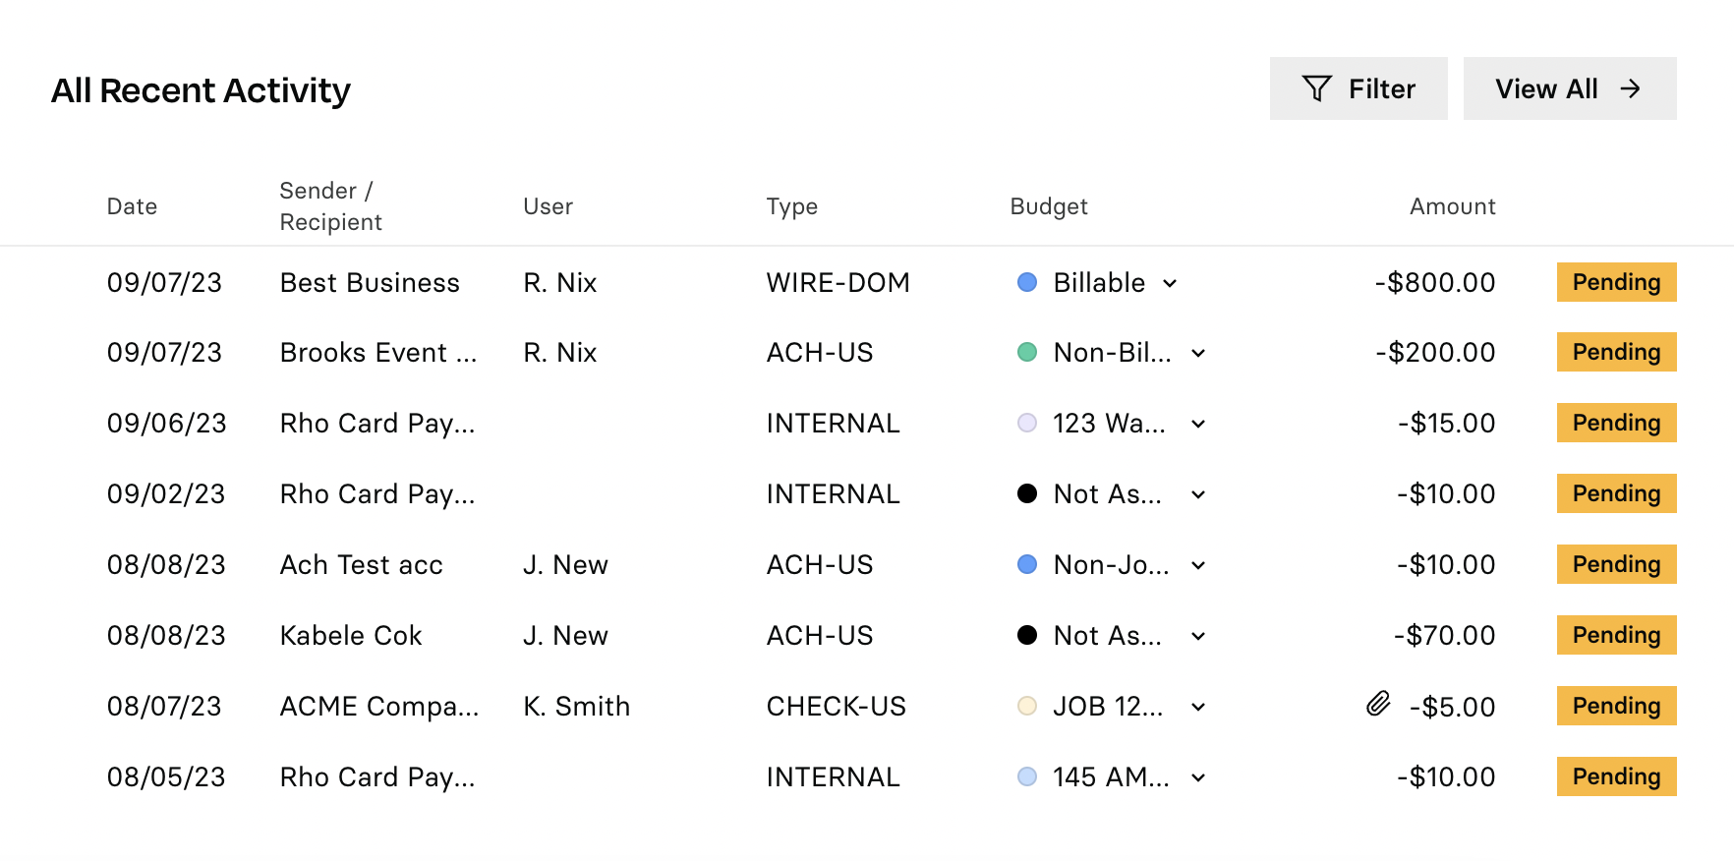Screen dimensions: 1734x861
Task: Open Not As... dropdown on Kabele Cok row
Action: click(1198, 636)
